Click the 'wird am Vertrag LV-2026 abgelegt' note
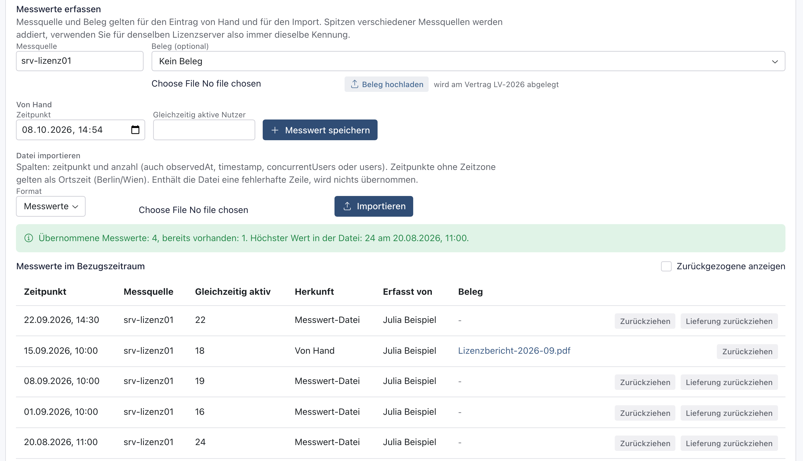Image resolution: width=803 pixels, height=461 pixels. [496, 84]
